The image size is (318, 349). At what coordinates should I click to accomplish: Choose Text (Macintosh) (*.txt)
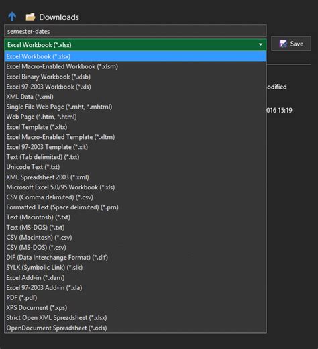tap(136, 217)
